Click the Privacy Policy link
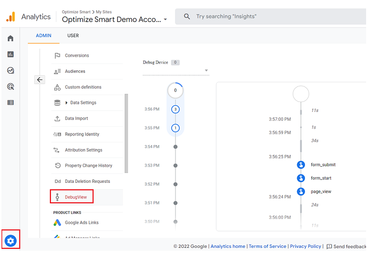Screen dimensions: 371x260 coord(306,246)
